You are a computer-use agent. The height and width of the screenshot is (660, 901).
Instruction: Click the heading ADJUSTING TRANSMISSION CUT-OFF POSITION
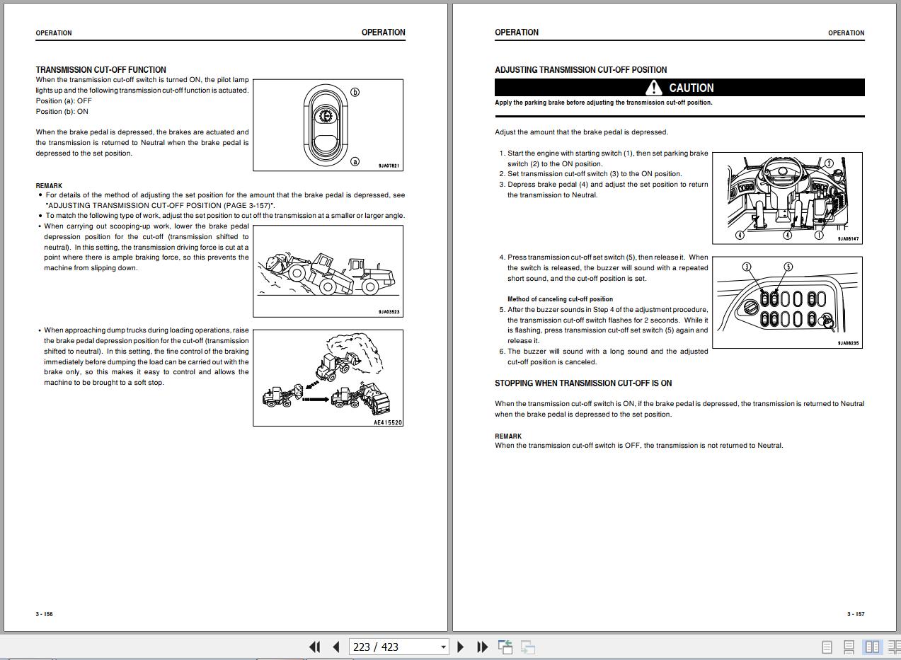click(x=581, y=70)
